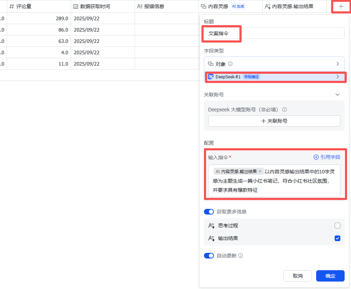The width and height of the screenshot is (351, 289).
Task: Enable the 思考过程 checkbox
Action: pyautogui.click(x=337, y=226)
